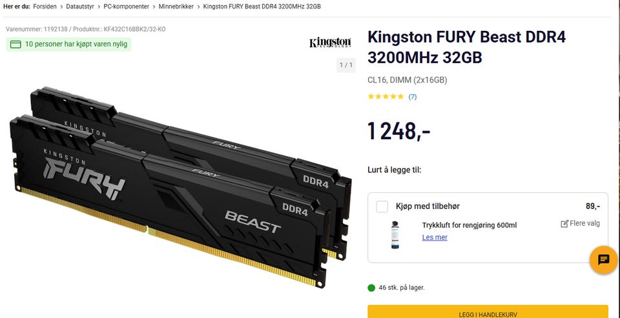The width and height of the screenshot is (620, 318).
Task: Click the 1 / 1 image counter
Action: (346, 65)
